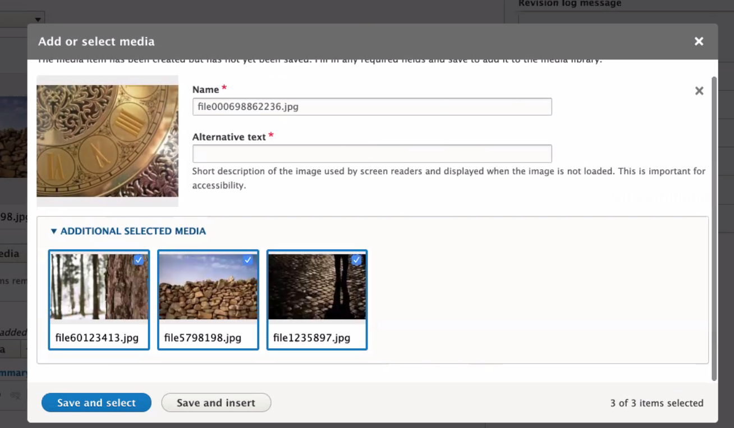The image size is (734, 428).
Task: Deselect the checkmark on file5798198.jpg
Action: click(x=248, y=260)
